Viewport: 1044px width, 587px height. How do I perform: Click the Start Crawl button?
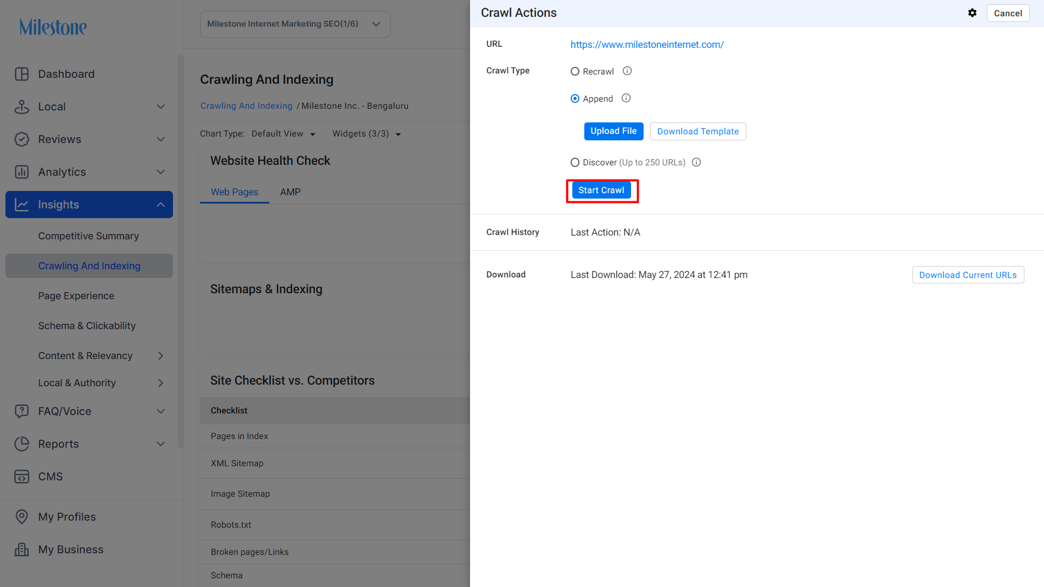[601, 190]
